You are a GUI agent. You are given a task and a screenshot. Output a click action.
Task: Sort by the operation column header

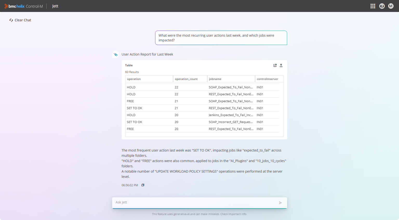click(x=134, y=79)
